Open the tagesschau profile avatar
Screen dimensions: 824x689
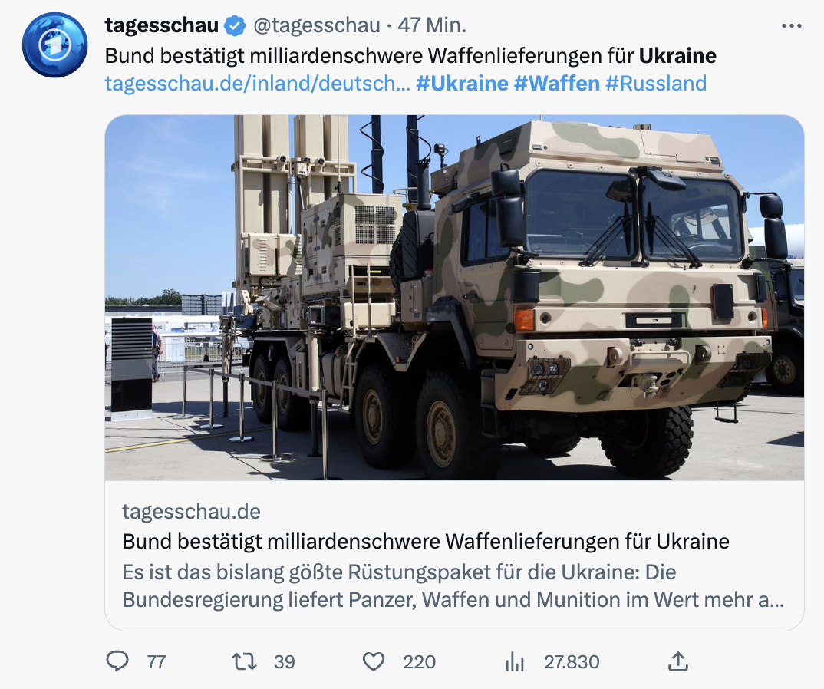pos(54,45)
